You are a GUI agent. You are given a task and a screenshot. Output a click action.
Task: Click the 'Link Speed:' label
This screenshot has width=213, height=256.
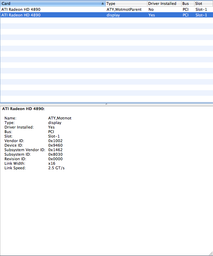15,168
